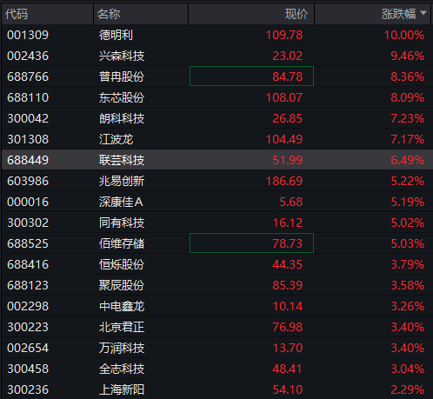Screen dimensions: 433x399
Task: Select stock code 300042
Action: [28, 118]
